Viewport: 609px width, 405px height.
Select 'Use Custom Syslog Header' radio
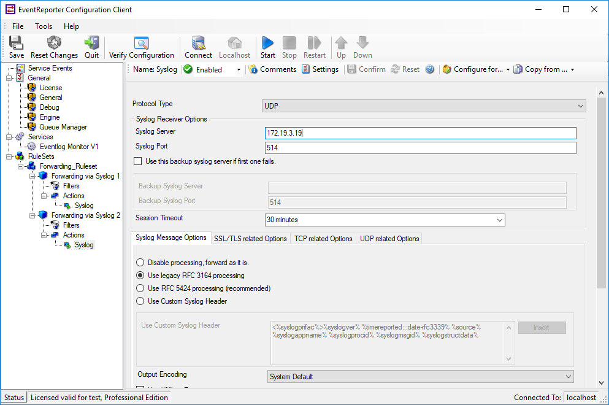pos(140,301)
